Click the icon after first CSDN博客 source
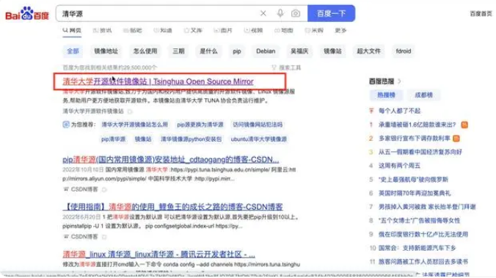The image size is (496, 278). coord(104,189)
